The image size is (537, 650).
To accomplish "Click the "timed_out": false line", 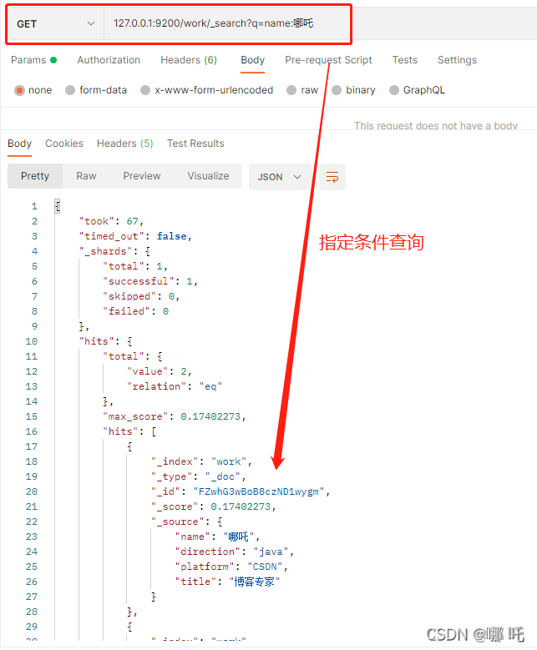I will (x=135, y=236).
